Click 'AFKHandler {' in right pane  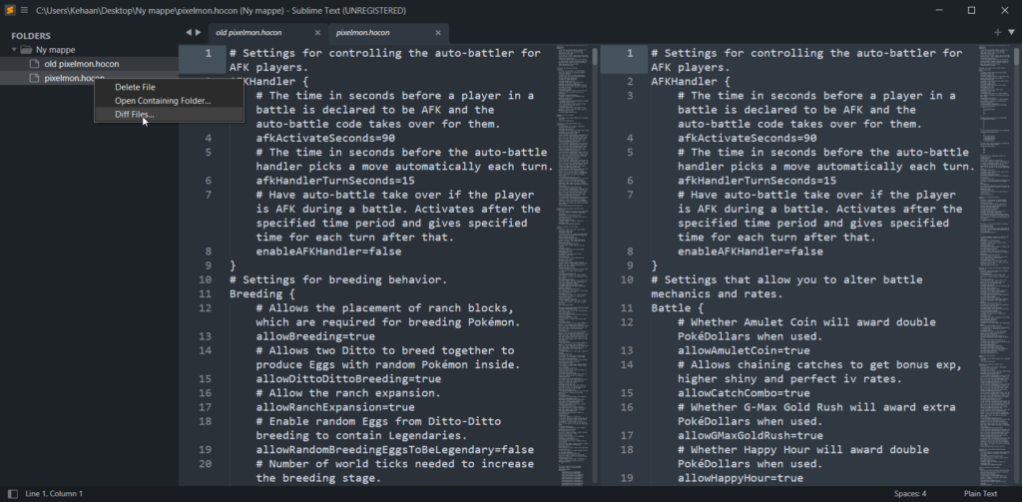point(691,82)
